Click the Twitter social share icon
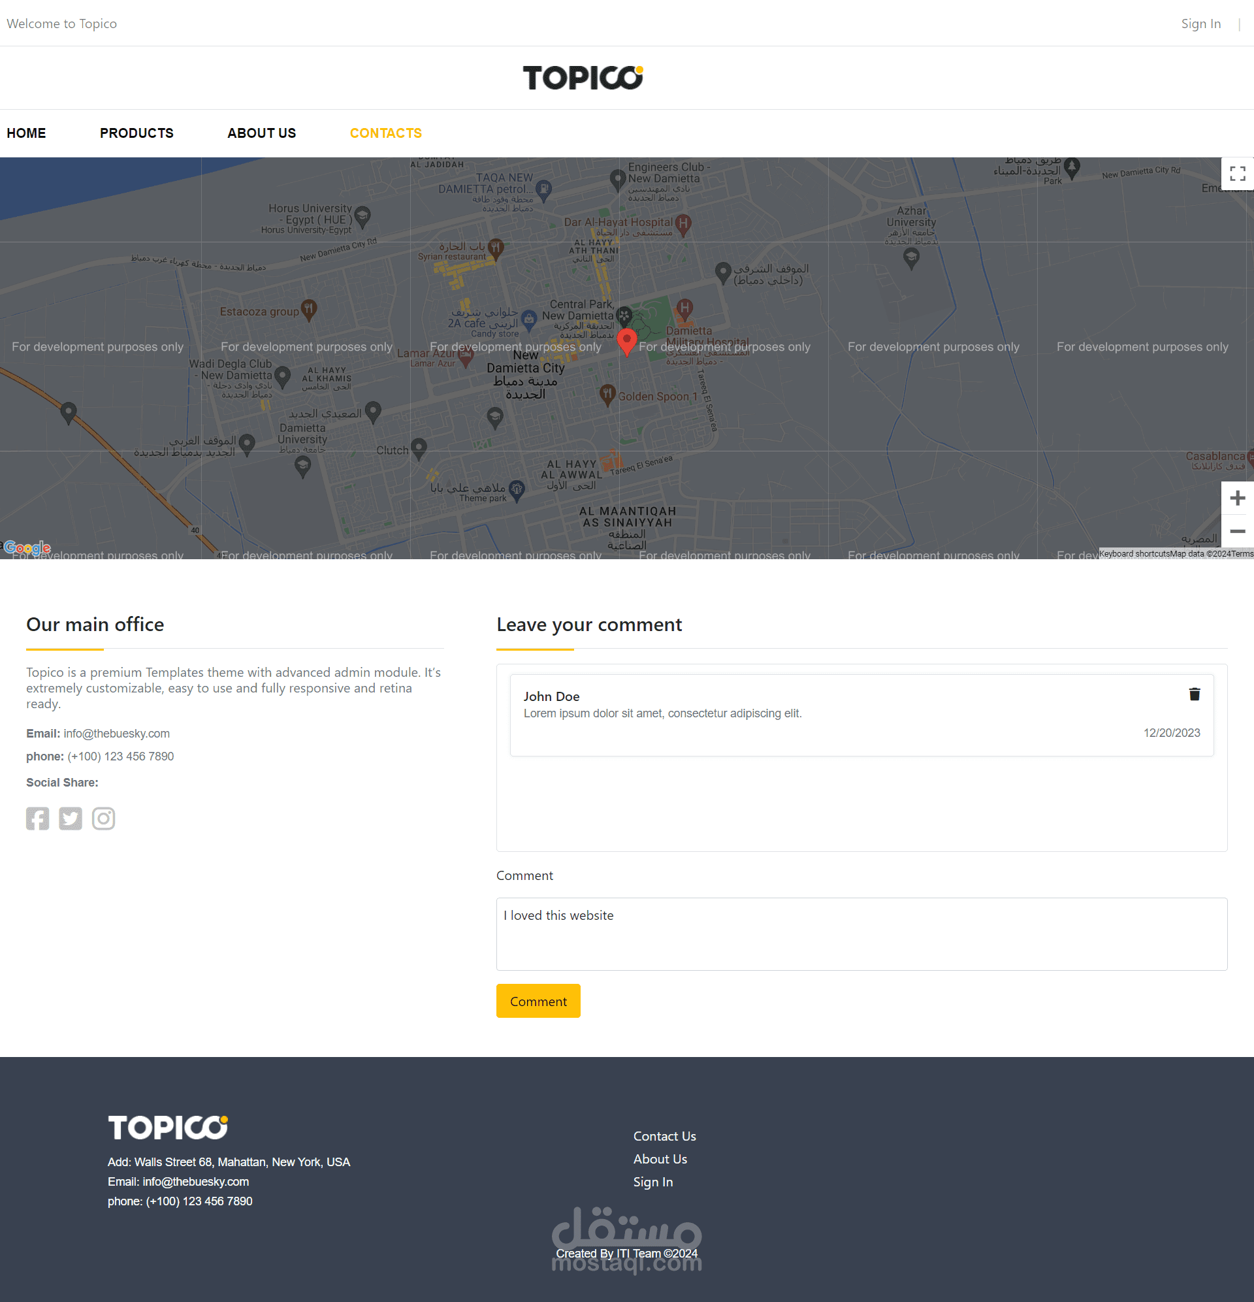Viewport: 1254px width, 1302px height. (71, 819)
